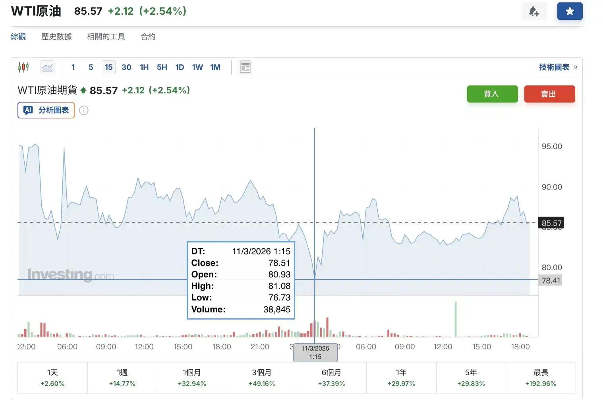
Task: Click the AI 分析圖表 icon
Action: click(x=27, y=110)
